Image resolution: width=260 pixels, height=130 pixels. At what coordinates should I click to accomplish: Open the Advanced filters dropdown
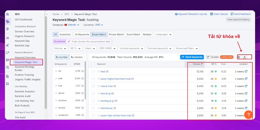tap(187, 48)
